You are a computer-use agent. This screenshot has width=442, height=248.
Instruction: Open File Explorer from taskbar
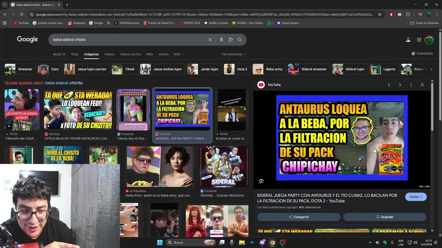242,242
